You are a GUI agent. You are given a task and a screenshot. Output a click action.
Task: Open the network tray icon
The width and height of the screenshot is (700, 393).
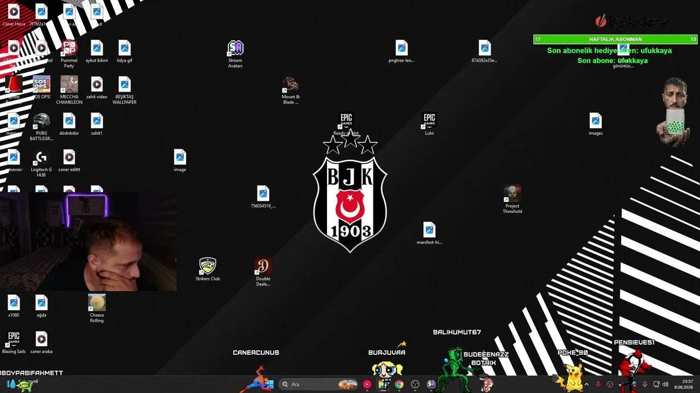click(656, 384)
